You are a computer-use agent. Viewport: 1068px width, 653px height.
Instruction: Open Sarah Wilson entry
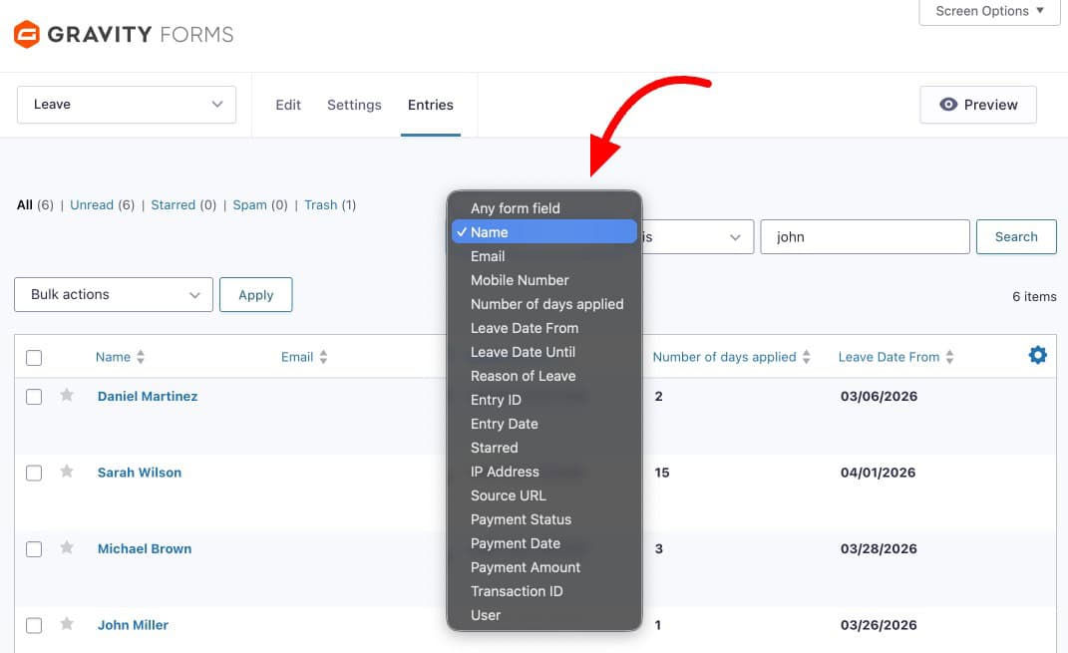point(140,473)
